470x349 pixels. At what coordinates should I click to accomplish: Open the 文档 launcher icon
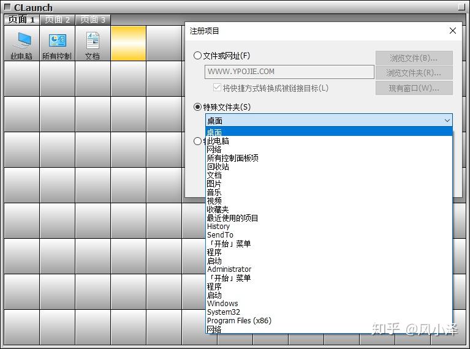click(x=93, y=43)
